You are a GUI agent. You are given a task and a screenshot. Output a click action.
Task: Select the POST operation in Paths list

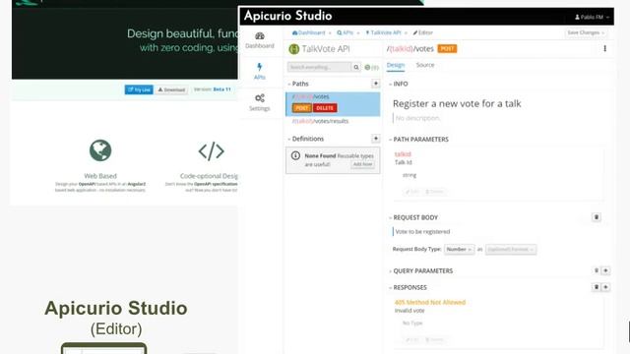[x=302, y=108]
